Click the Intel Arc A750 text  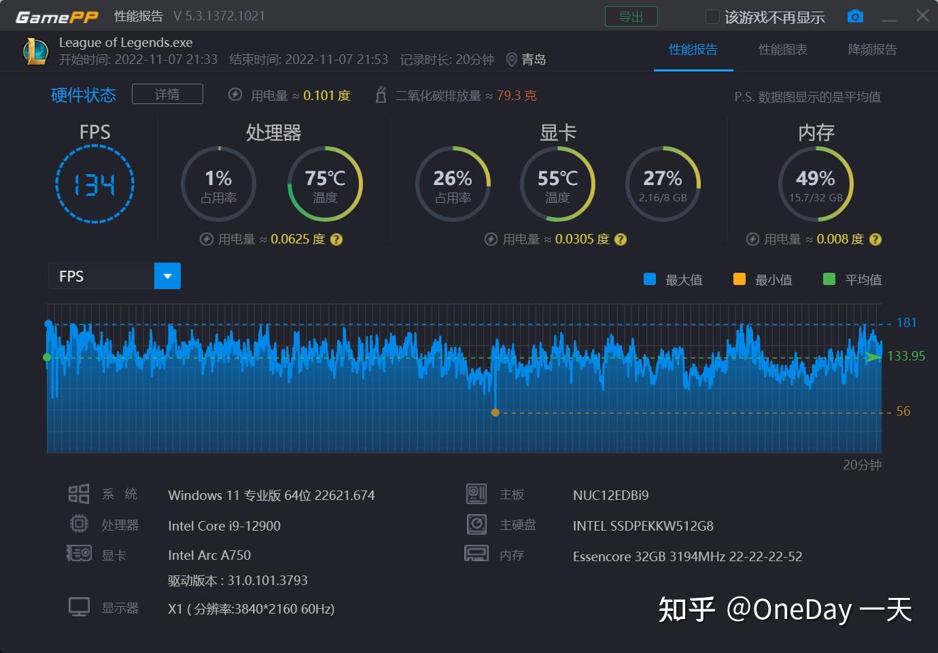tap(209, 555)
